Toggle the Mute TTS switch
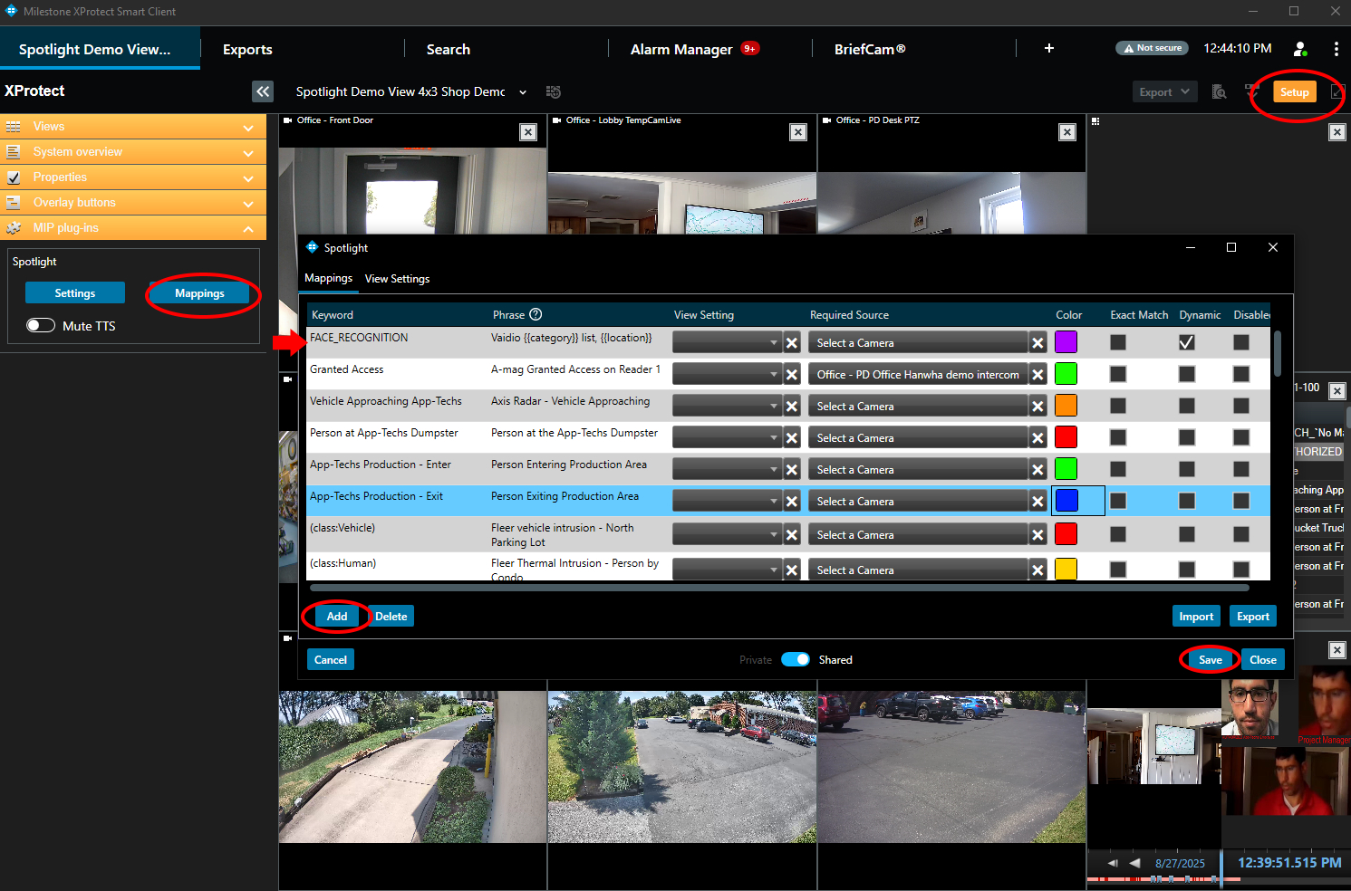The width and height of the screenshot is (1351, 891). point(41,326)
